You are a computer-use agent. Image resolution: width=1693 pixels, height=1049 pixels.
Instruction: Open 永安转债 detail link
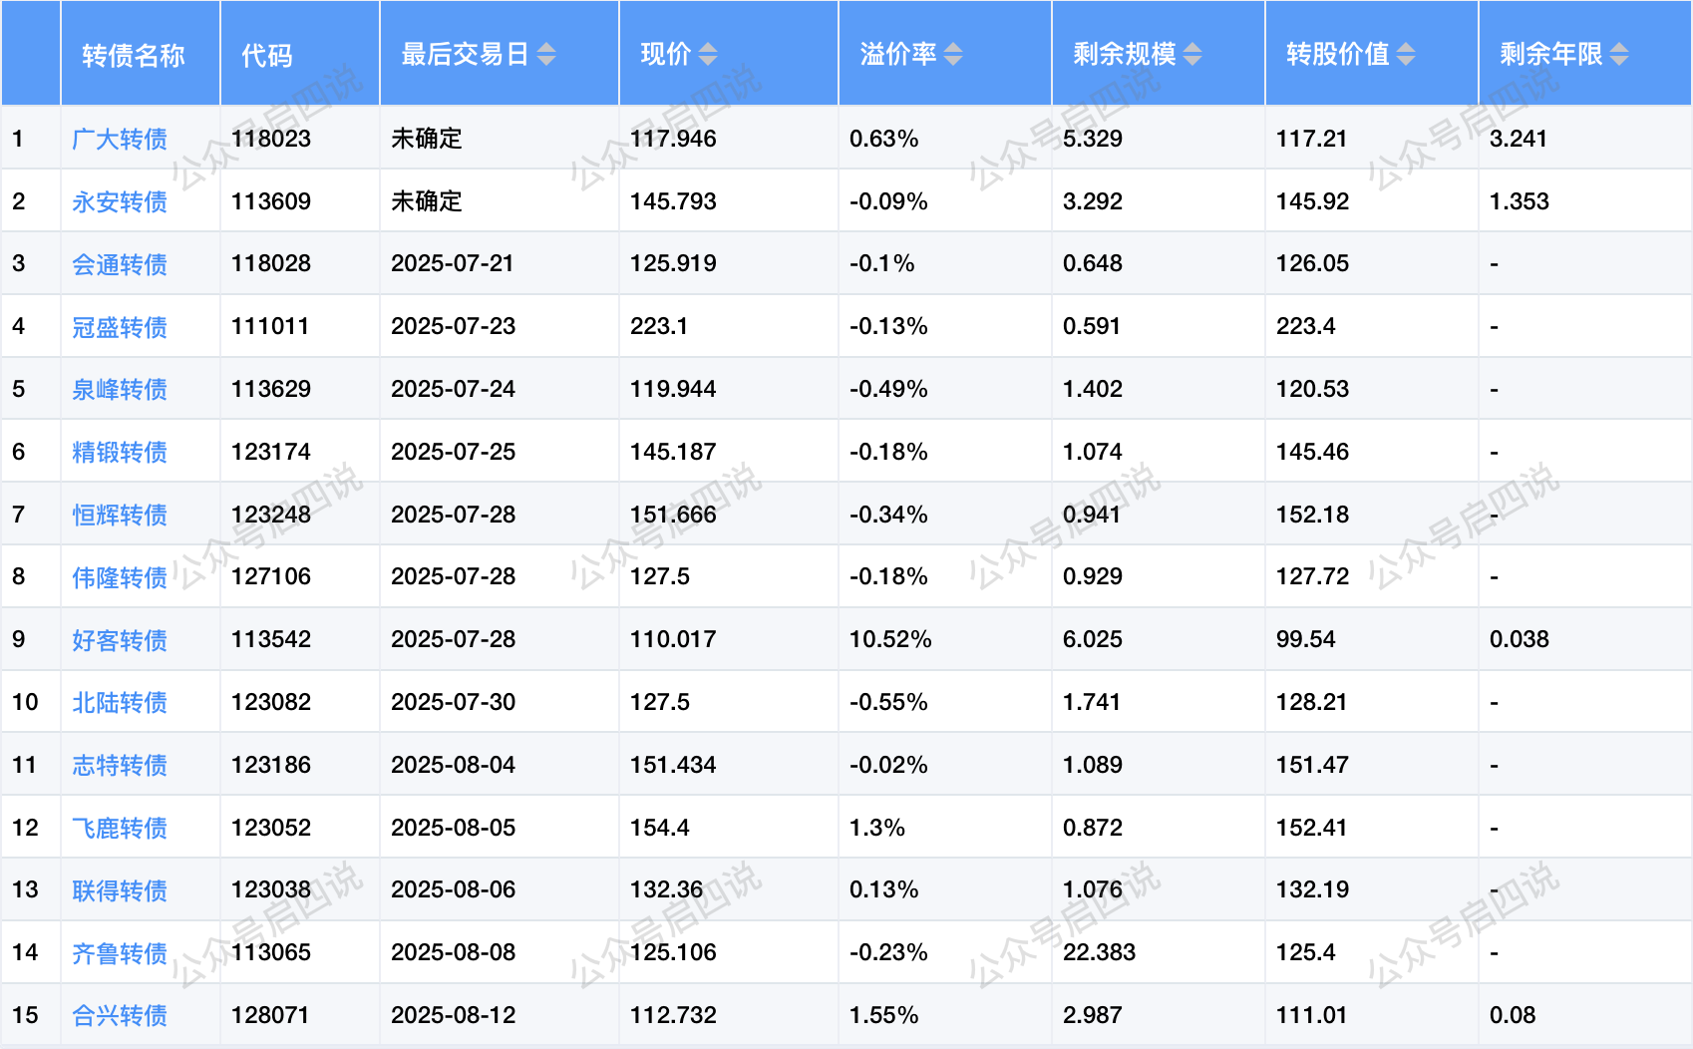point(120,201)
